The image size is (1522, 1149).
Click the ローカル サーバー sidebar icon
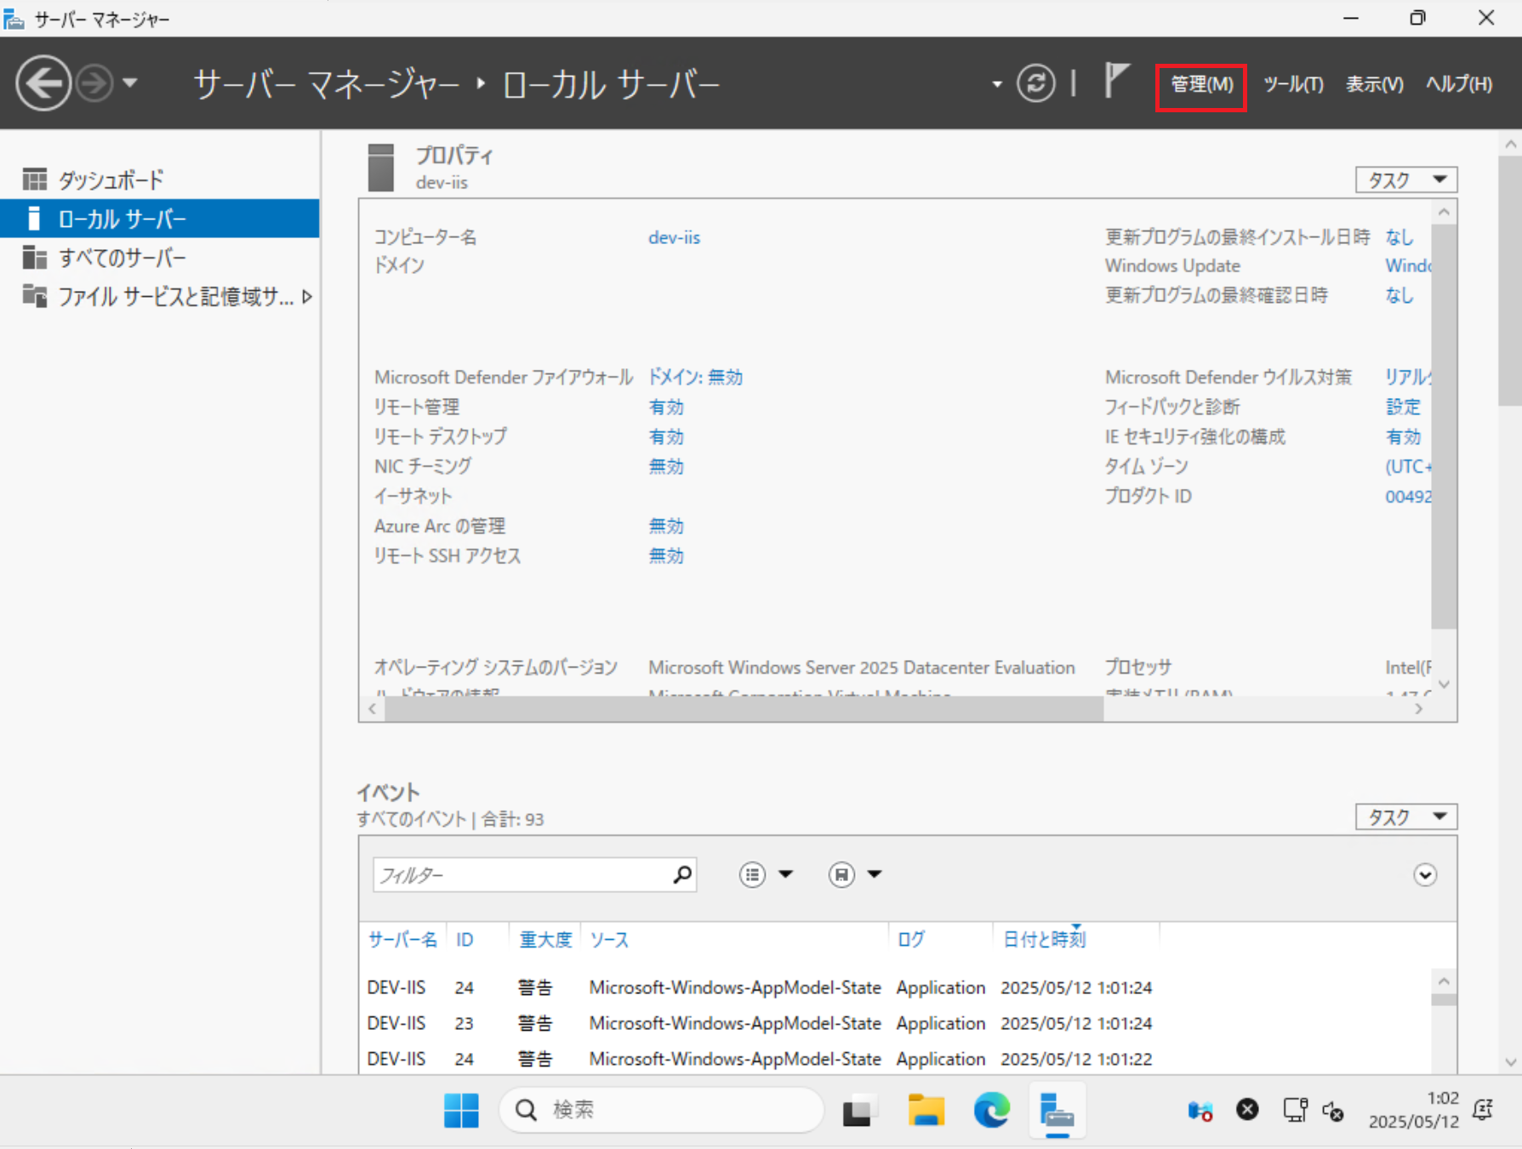coord(34,219)
